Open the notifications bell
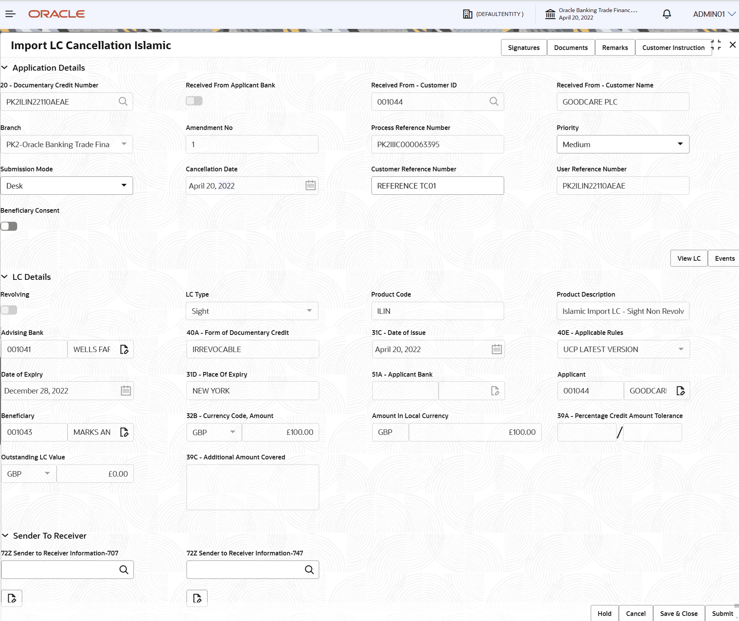Viewport: 739px width, 621px height. click(x=666, y=14)
